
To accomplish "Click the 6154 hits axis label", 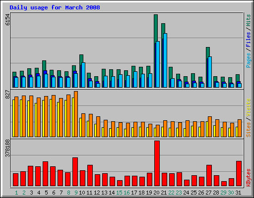I will 7,20.
